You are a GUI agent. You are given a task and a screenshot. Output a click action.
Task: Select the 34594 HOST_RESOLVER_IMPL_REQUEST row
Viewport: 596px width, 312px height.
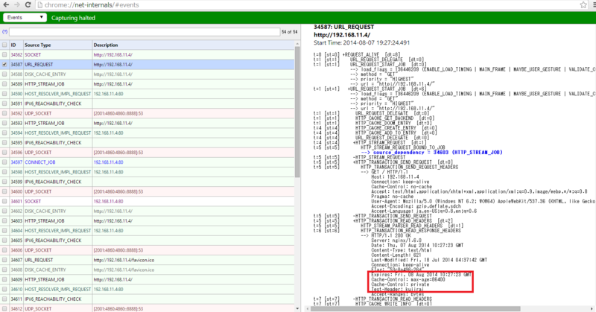[147, 133]
